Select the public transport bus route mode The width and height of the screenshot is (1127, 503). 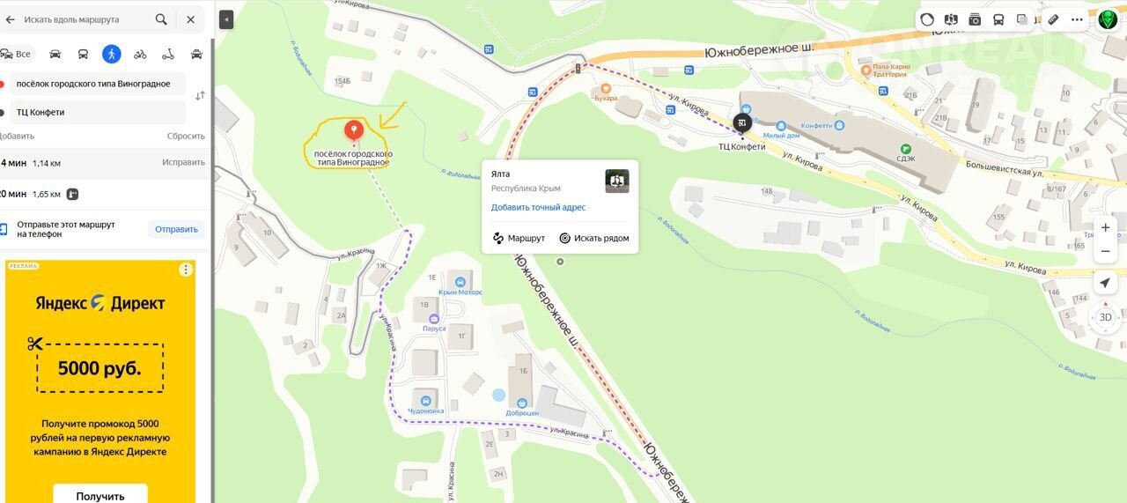(83, 54)
